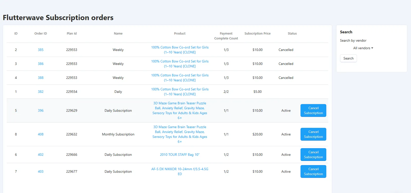This screenshot has width=411, height=193.
Task: Open Cotton Bow Co-ord product link in order 385 row
Action: [x=180, y=50]
